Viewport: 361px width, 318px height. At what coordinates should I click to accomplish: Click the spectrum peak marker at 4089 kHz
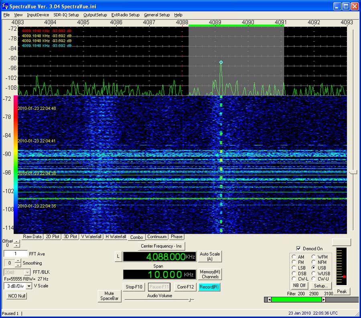221,63
